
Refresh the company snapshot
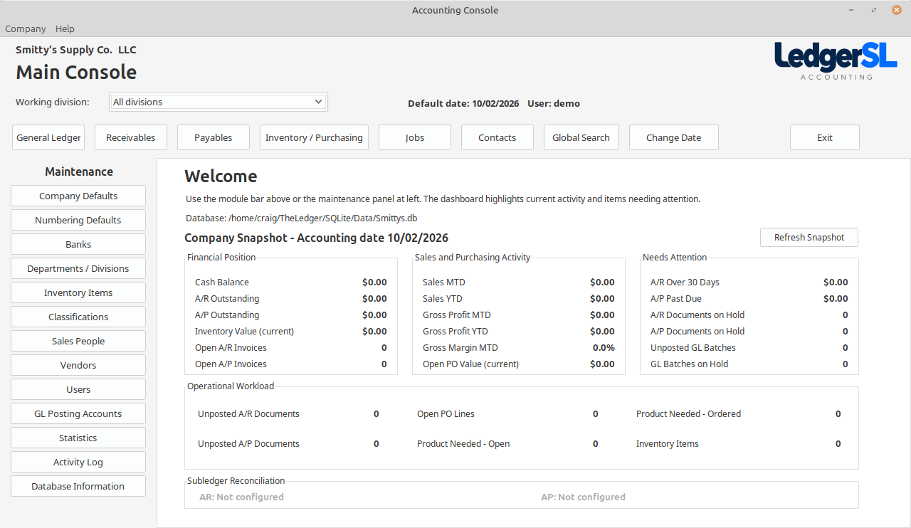[809, 238]
